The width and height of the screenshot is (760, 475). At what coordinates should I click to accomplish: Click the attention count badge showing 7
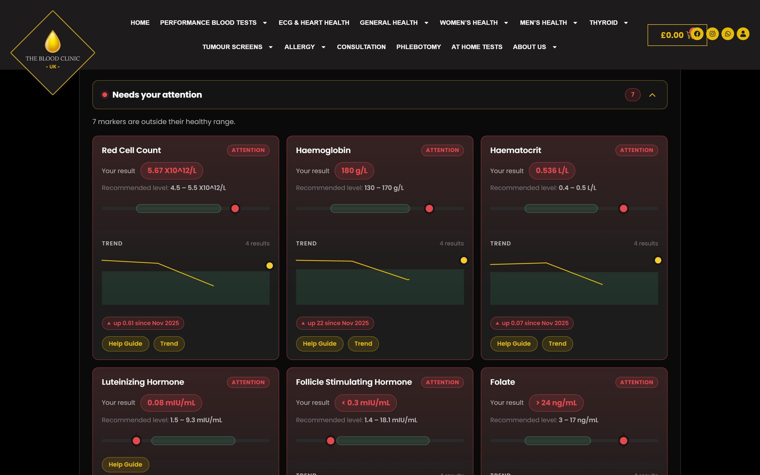point(633,95)
